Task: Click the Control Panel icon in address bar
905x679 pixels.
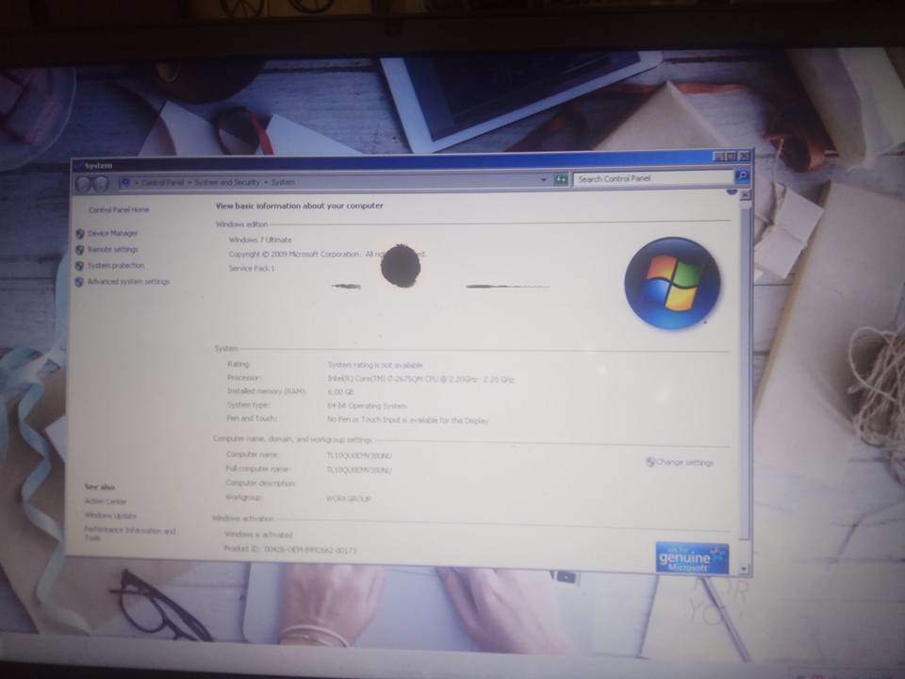Action: pyautogui.click(x=125, y=182)
